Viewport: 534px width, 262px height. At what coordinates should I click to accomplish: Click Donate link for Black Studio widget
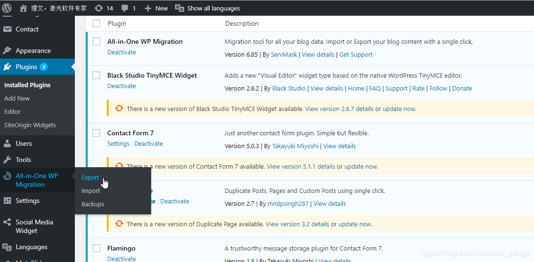pos(462,89)
